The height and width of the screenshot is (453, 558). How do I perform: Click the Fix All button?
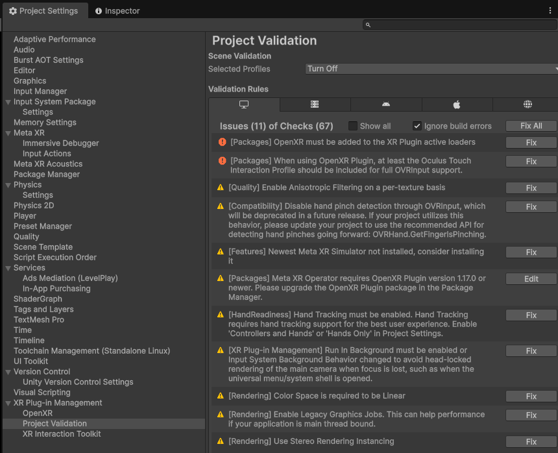pyautogui.click(x=531, y=126)
